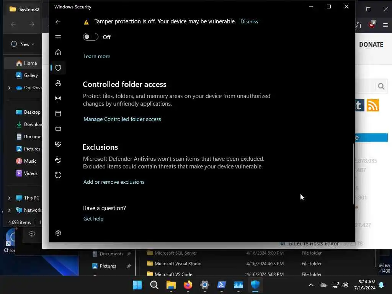Open Music folder in sidebar

[x=26, y=161]
